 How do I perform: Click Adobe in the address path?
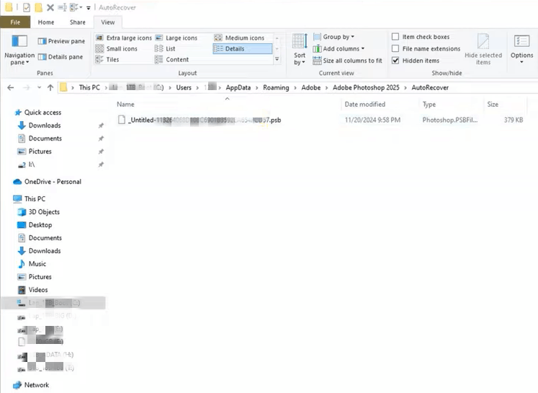click(311, 87)
